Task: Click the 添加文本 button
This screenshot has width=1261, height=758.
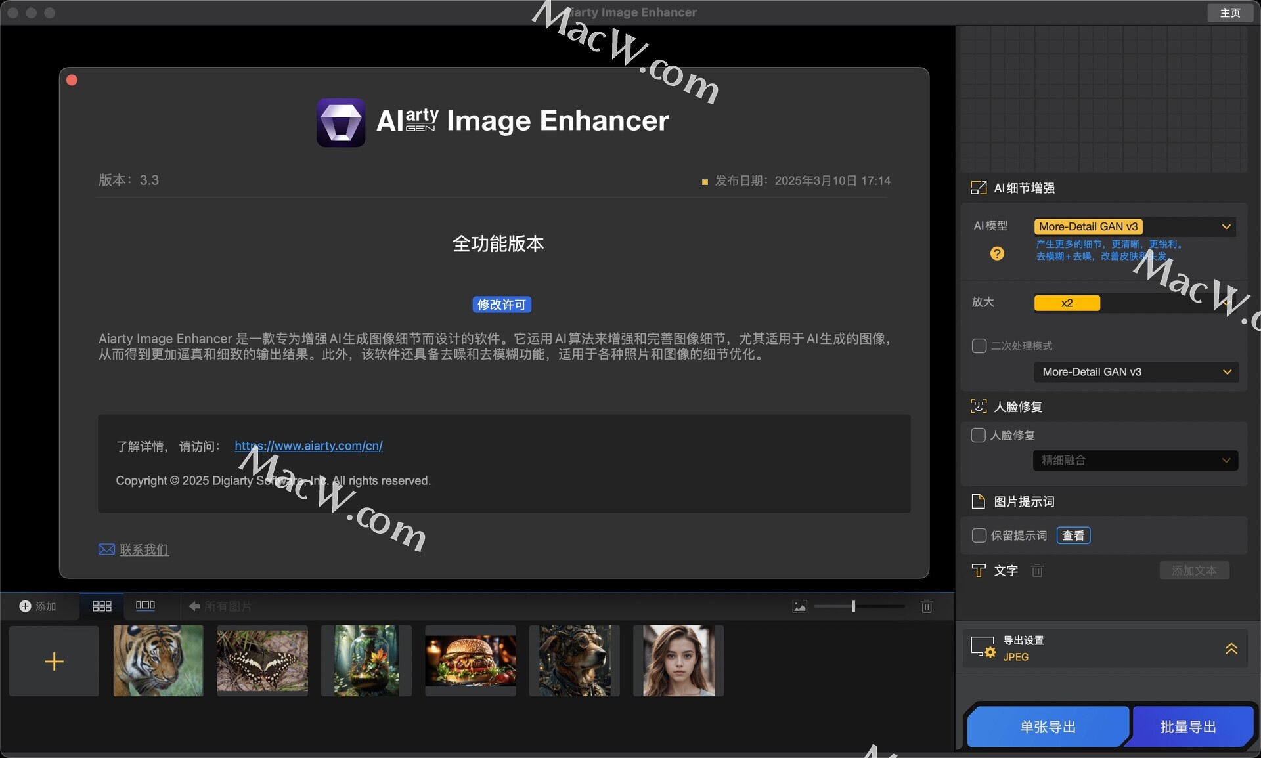Action: [x=1195, y=570]
